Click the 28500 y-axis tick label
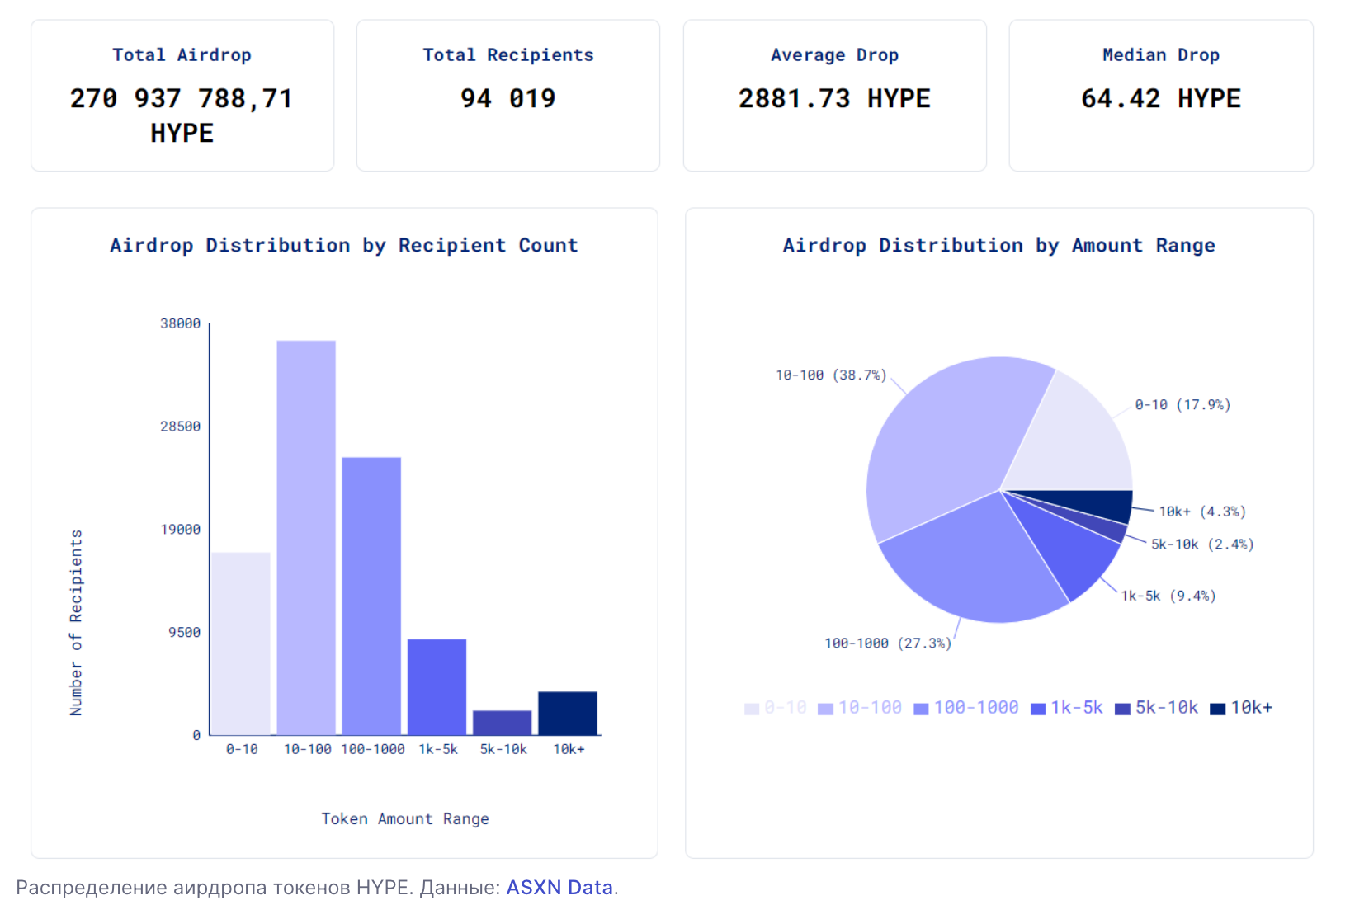1350x924 pixels. click(180, 427)
